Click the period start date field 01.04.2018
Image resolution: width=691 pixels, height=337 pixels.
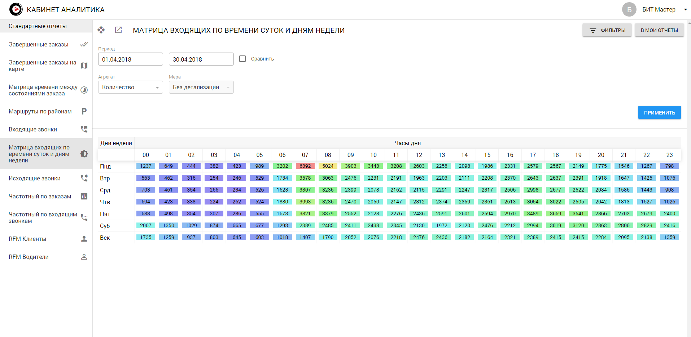130,59
